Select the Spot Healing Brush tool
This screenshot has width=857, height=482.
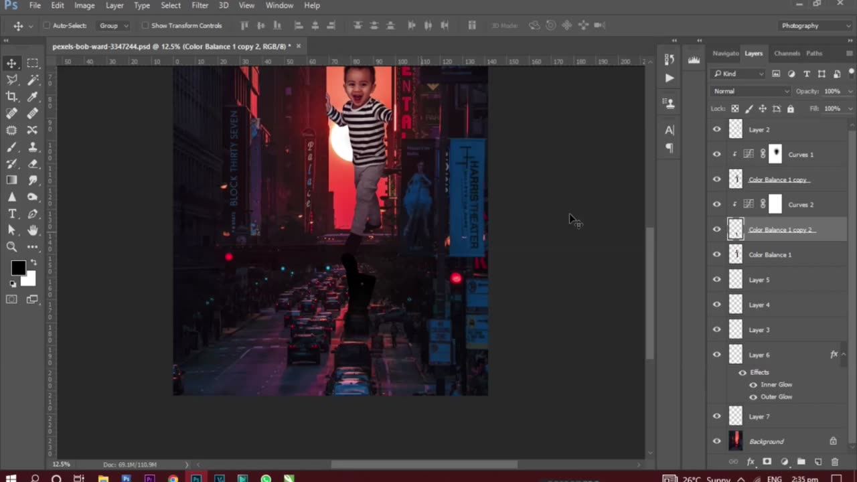[x=12, y=113]
